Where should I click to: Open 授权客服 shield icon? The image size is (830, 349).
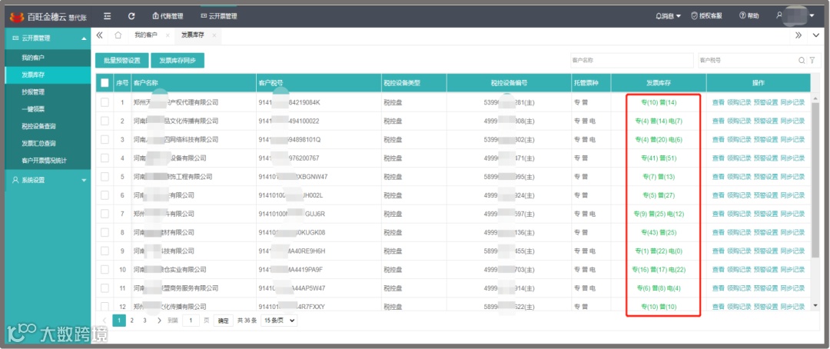[x=706, y=16]
